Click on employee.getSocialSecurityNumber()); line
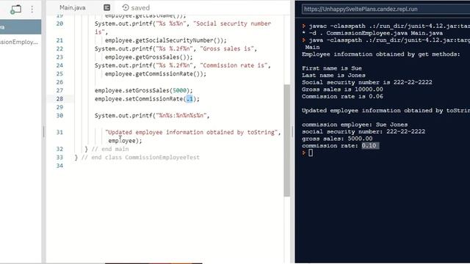Image resolution: width=470 pixels, height=264 pixels. pyautogui.click(x=166, y=40)
